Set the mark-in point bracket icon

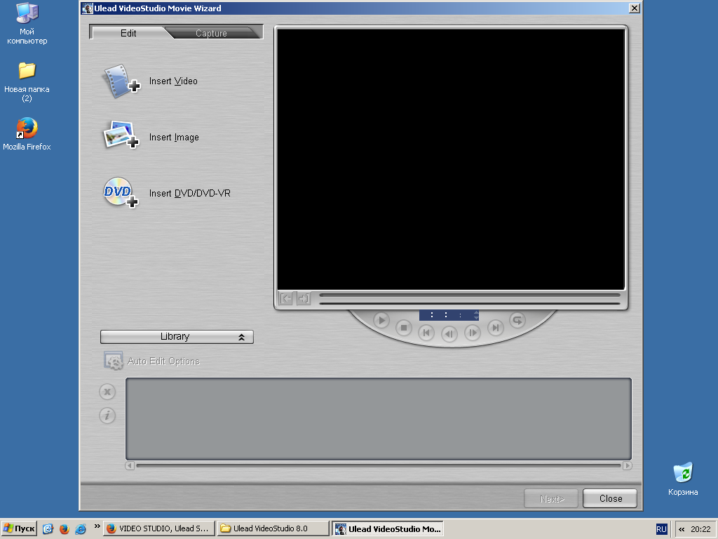(x=286, y=299)
